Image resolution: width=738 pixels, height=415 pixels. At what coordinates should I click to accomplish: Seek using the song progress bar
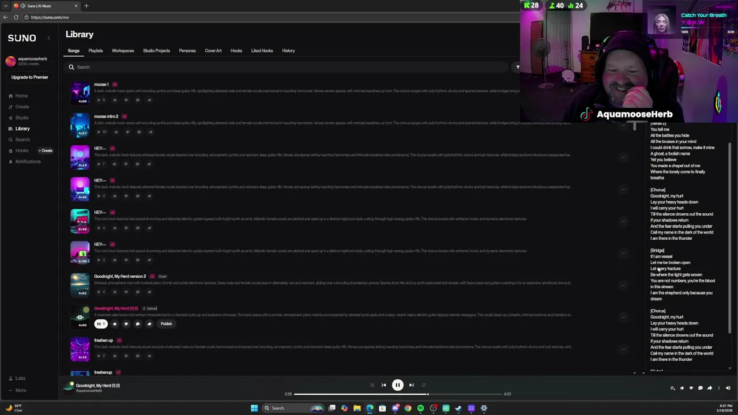point(398,394)
